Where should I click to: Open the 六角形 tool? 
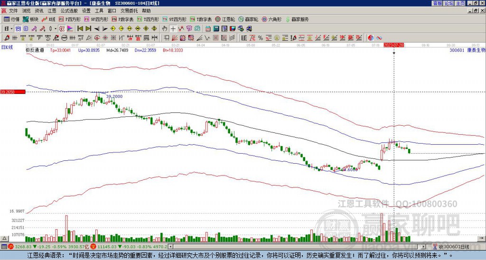272,19
